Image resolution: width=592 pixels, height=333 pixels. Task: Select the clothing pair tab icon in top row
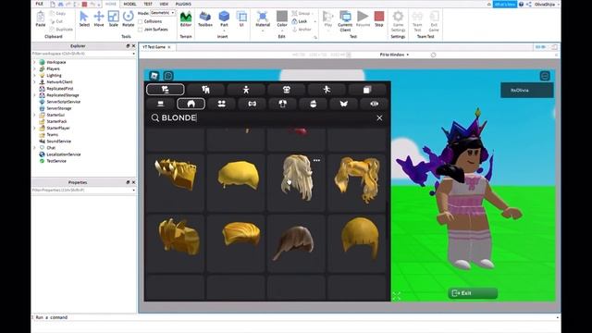click(205, 90)
